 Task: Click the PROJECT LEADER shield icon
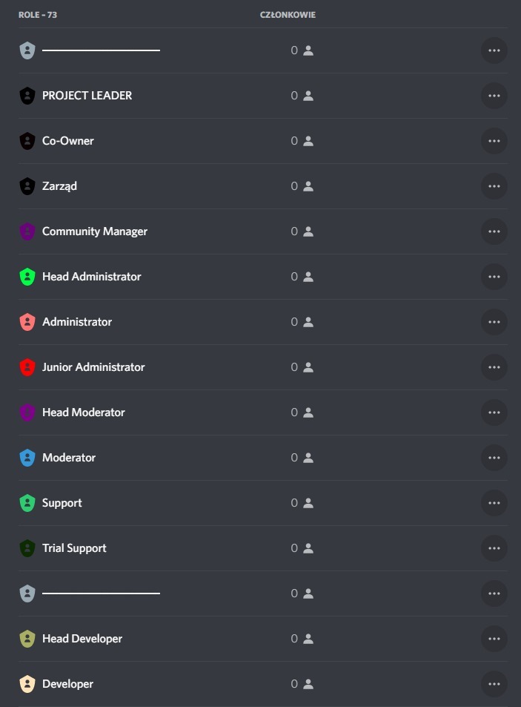27,95
